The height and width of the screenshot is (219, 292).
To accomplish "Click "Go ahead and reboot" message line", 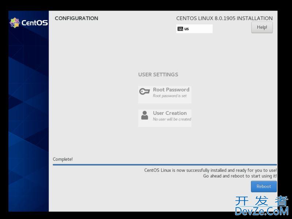I will coord(240,176).
